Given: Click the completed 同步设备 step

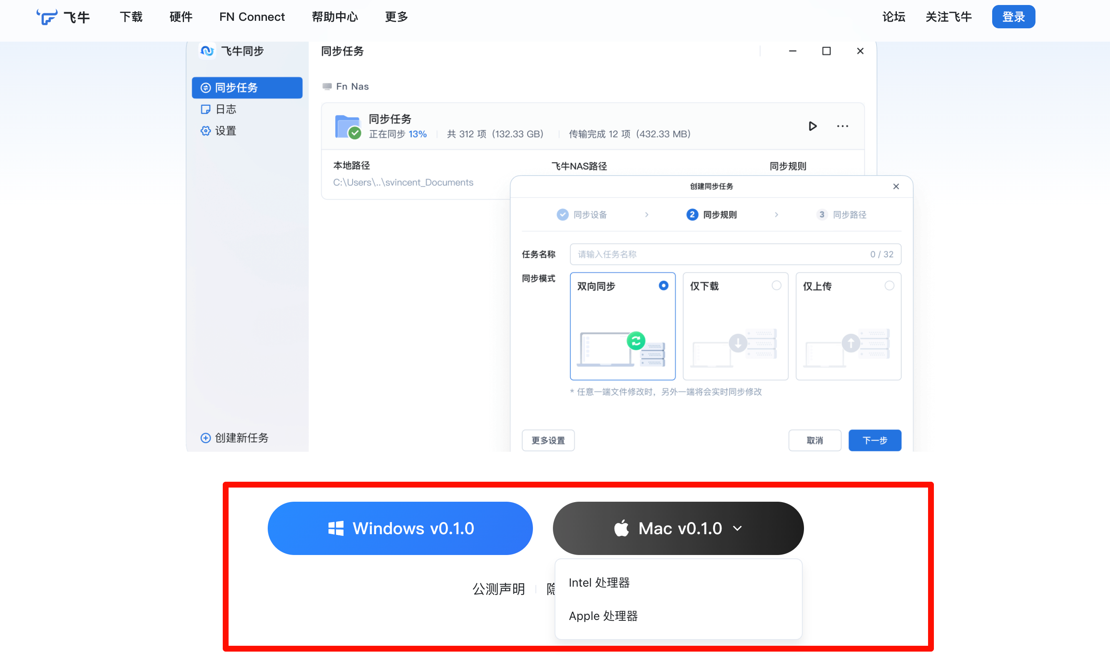Looking at the screenshot, I should pyautogui.click(x=582, y=215).
